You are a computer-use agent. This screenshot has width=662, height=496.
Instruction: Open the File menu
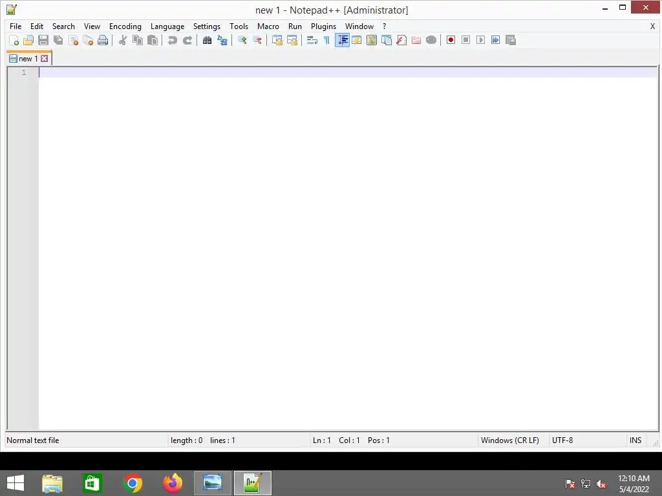tap(16, 26)
